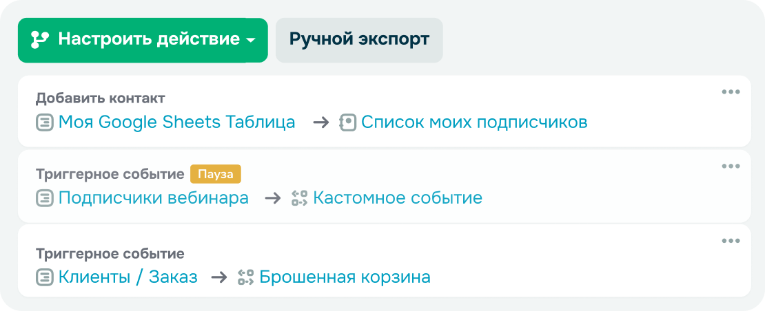Open three-dot menu for Брошенная корзина row
The width and height of the screenshot is (765, 311).
click(730, 241)
